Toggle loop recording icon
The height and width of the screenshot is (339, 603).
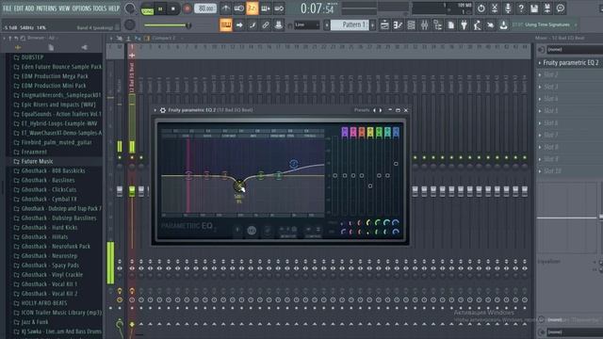pyautogui.click(x=279, y=8)
